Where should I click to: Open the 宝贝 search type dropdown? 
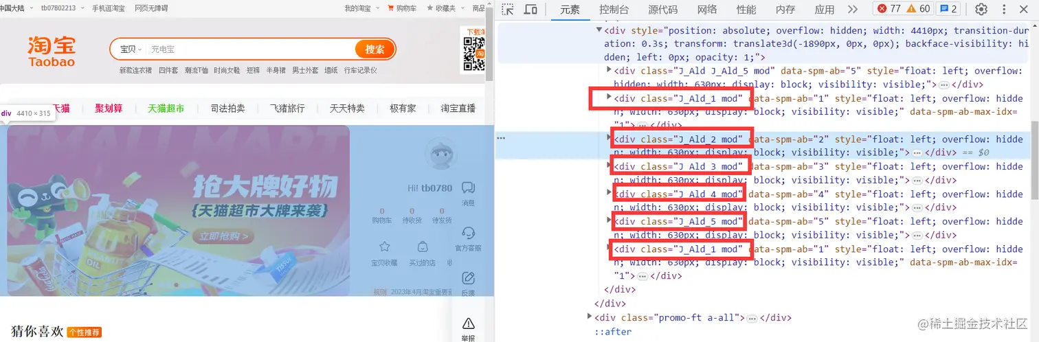coord(131,49)
